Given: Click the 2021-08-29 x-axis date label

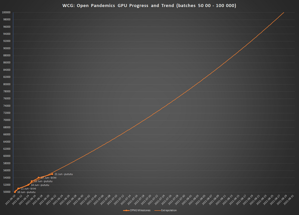Looking at the screenshot, I should coord(282,200).
